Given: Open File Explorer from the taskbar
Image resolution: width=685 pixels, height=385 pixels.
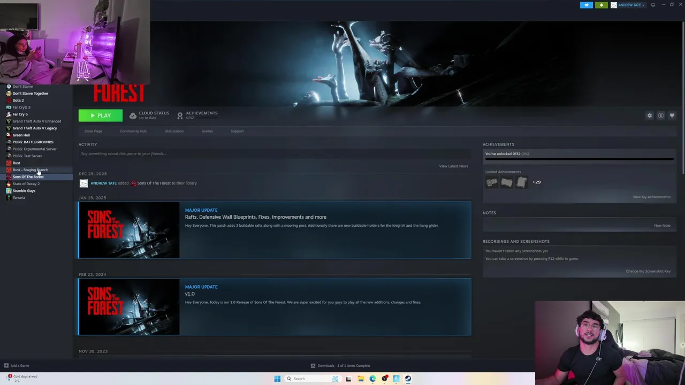Looking at the screenshot, I should [x=361, y=379].
